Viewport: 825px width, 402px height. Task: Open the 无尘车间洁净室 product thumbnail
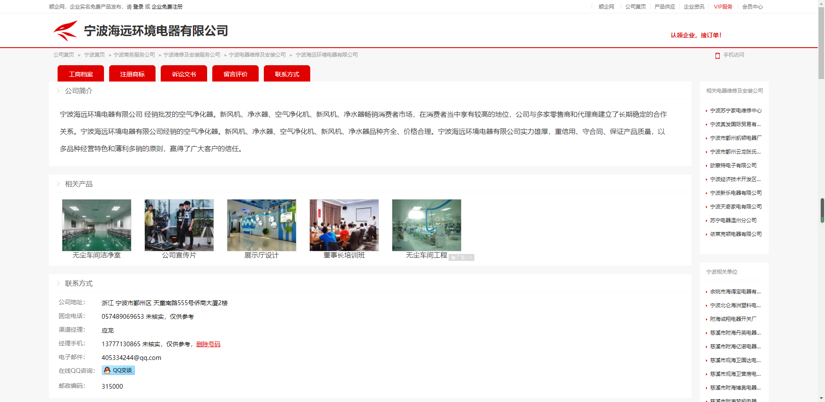97,225
